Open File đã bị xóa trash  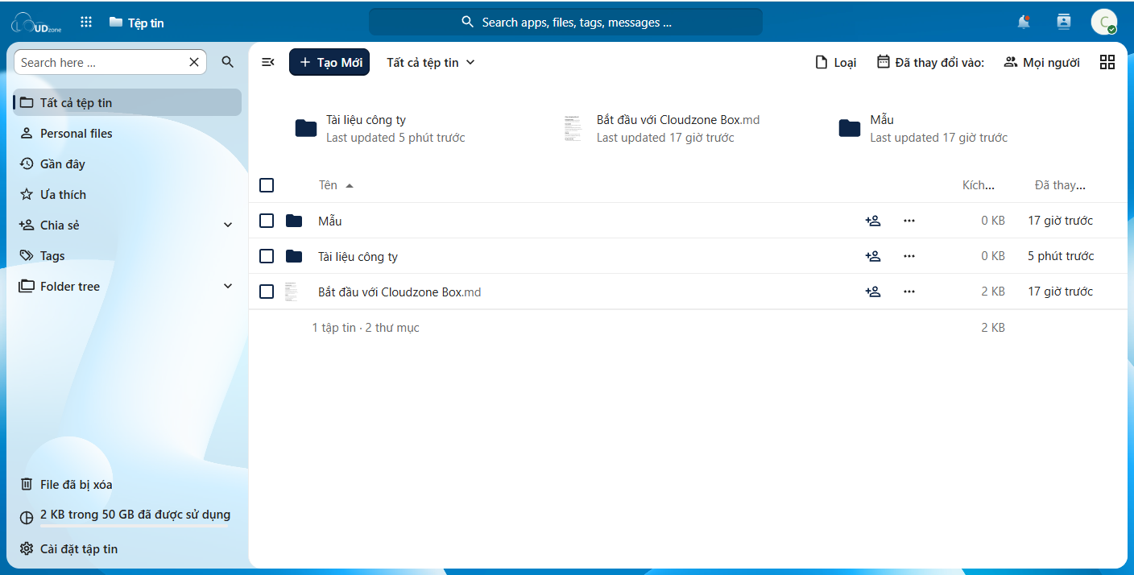click(127, 484)
